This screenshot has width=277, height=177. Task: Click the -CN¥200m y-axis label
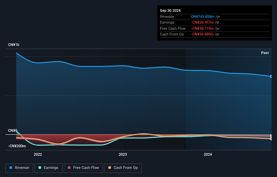(x=17, y=146)
